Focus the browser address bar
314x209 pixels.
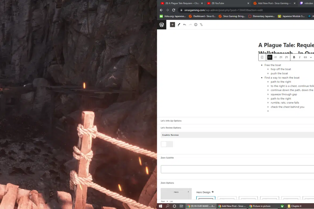246,10
